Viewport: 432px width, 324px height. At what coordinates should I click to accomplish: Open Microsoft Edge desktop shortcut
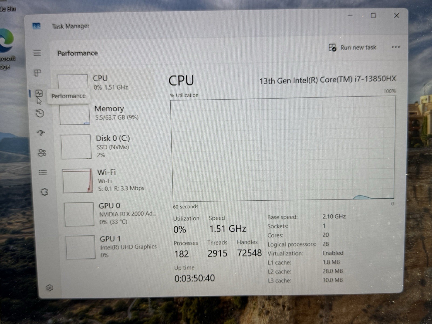point(6,49)
